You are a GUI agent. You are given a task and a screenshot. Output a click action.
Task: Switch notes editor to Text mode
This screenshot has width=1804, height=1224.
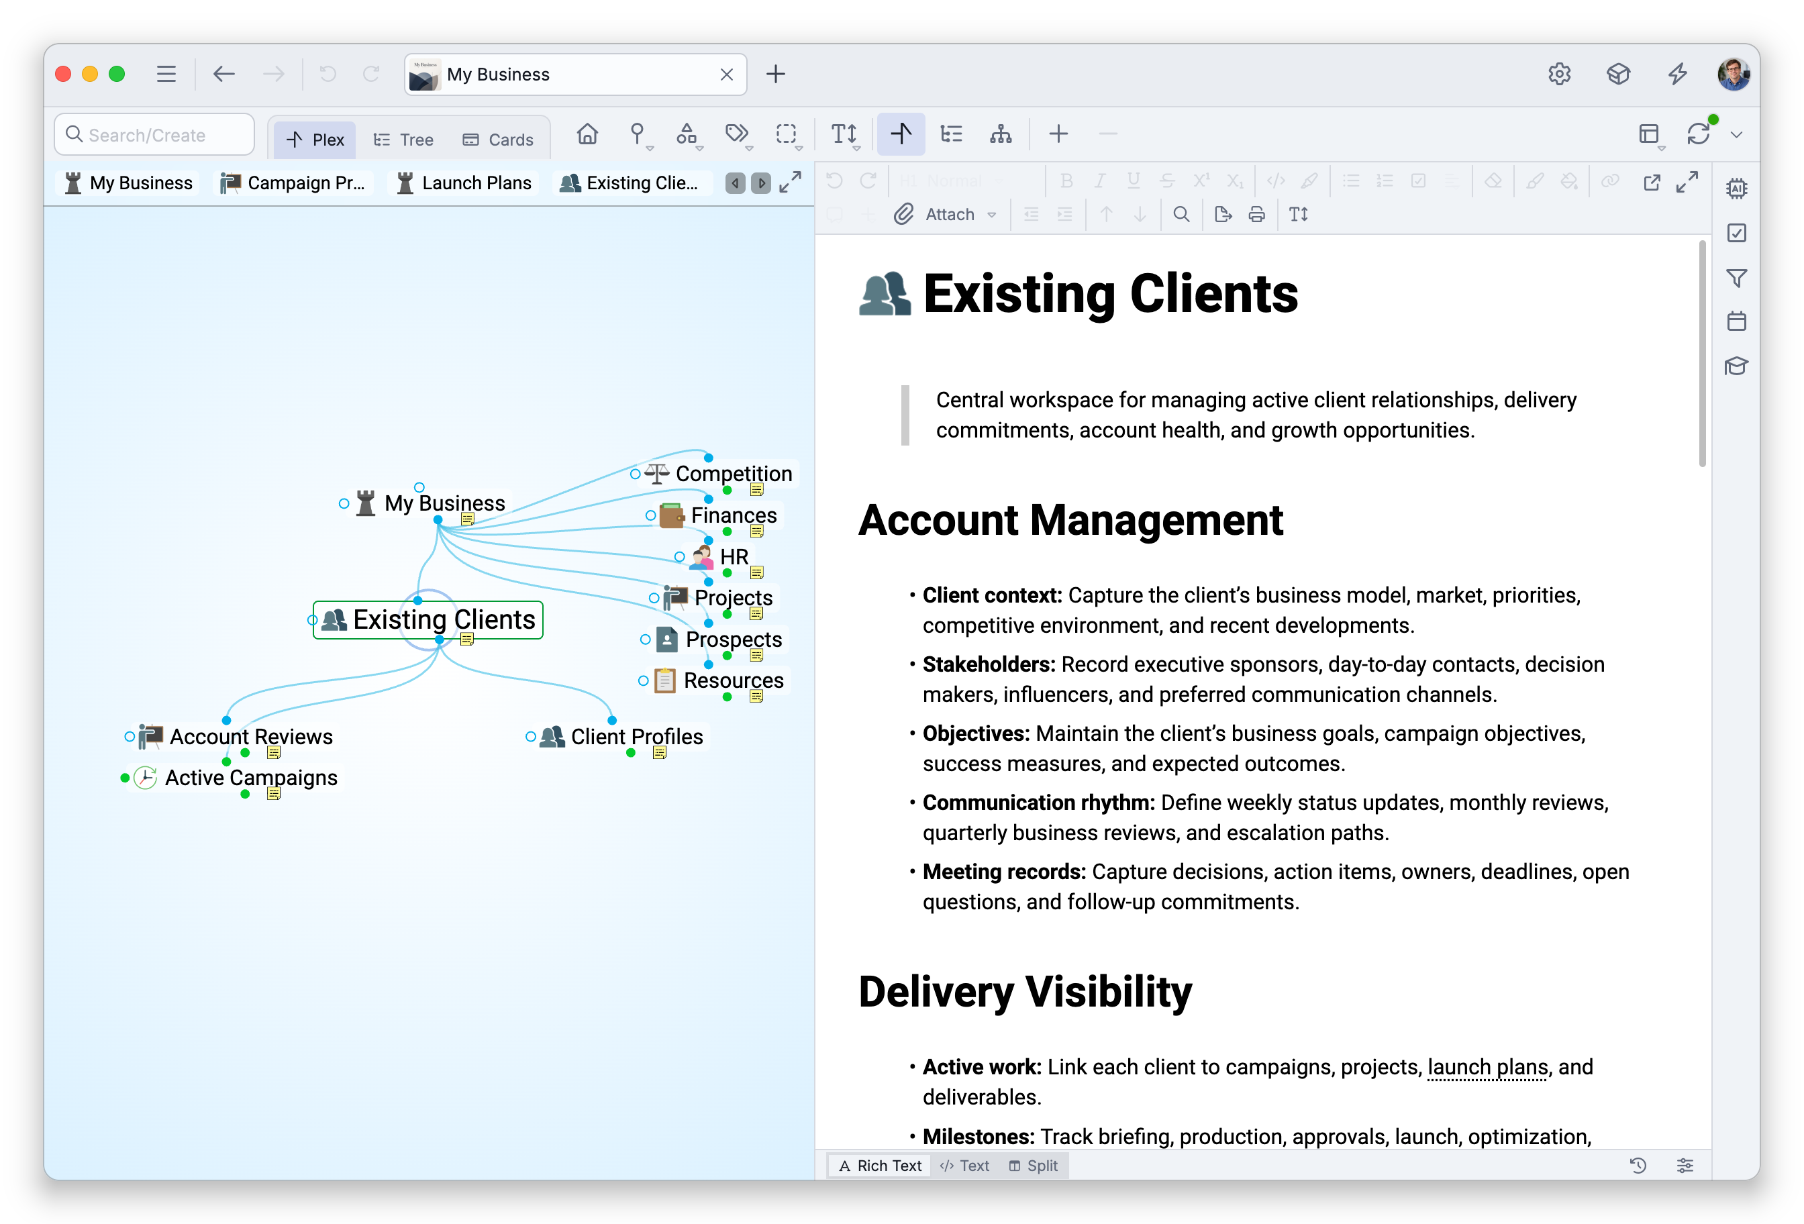click(x=965, y=1165)
